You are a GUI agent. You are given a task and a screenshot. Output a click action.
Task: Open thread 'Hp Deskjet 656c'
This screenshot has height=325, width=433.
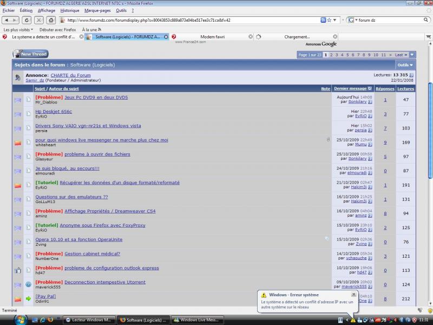click(x=54, y=112)
